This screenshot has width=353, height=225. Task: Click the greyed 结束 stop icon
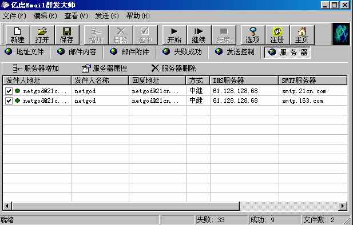coord(224,35)
